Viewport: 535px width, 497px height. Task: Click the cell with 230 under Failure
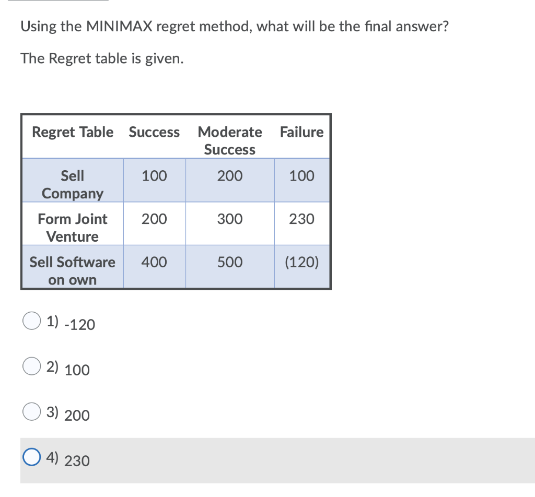[301, 219]
